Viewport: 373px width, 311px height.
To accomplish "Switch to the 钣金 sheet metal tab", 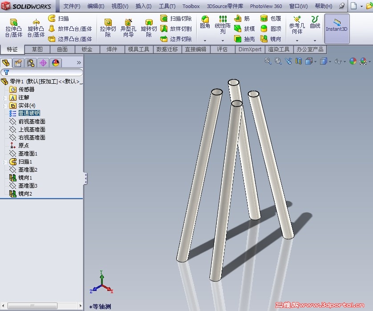I will pos(87,49).
